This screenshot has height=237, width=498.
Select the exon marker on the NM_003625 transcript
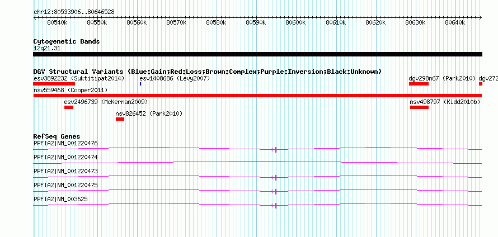(276, 206)
